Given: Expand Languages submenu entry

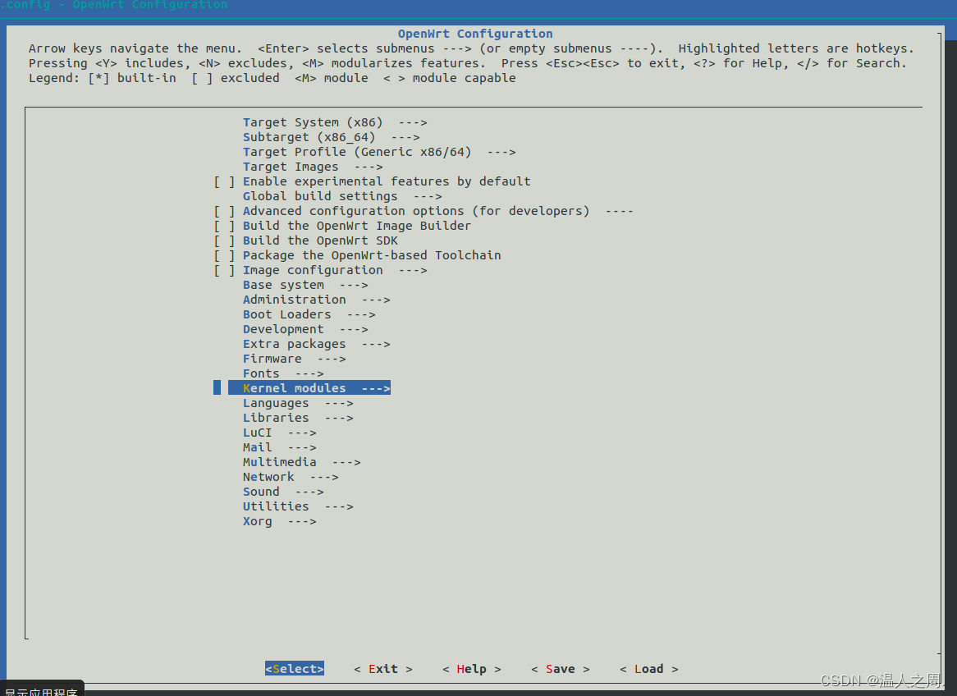Looking at the screenshot, I should [298, 403].
